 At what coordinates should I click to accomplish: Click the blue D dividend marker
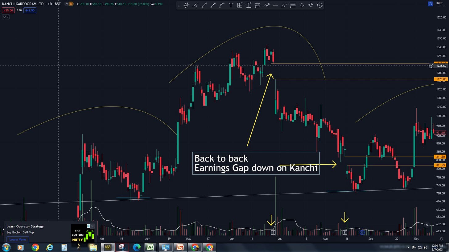[362, 233]
